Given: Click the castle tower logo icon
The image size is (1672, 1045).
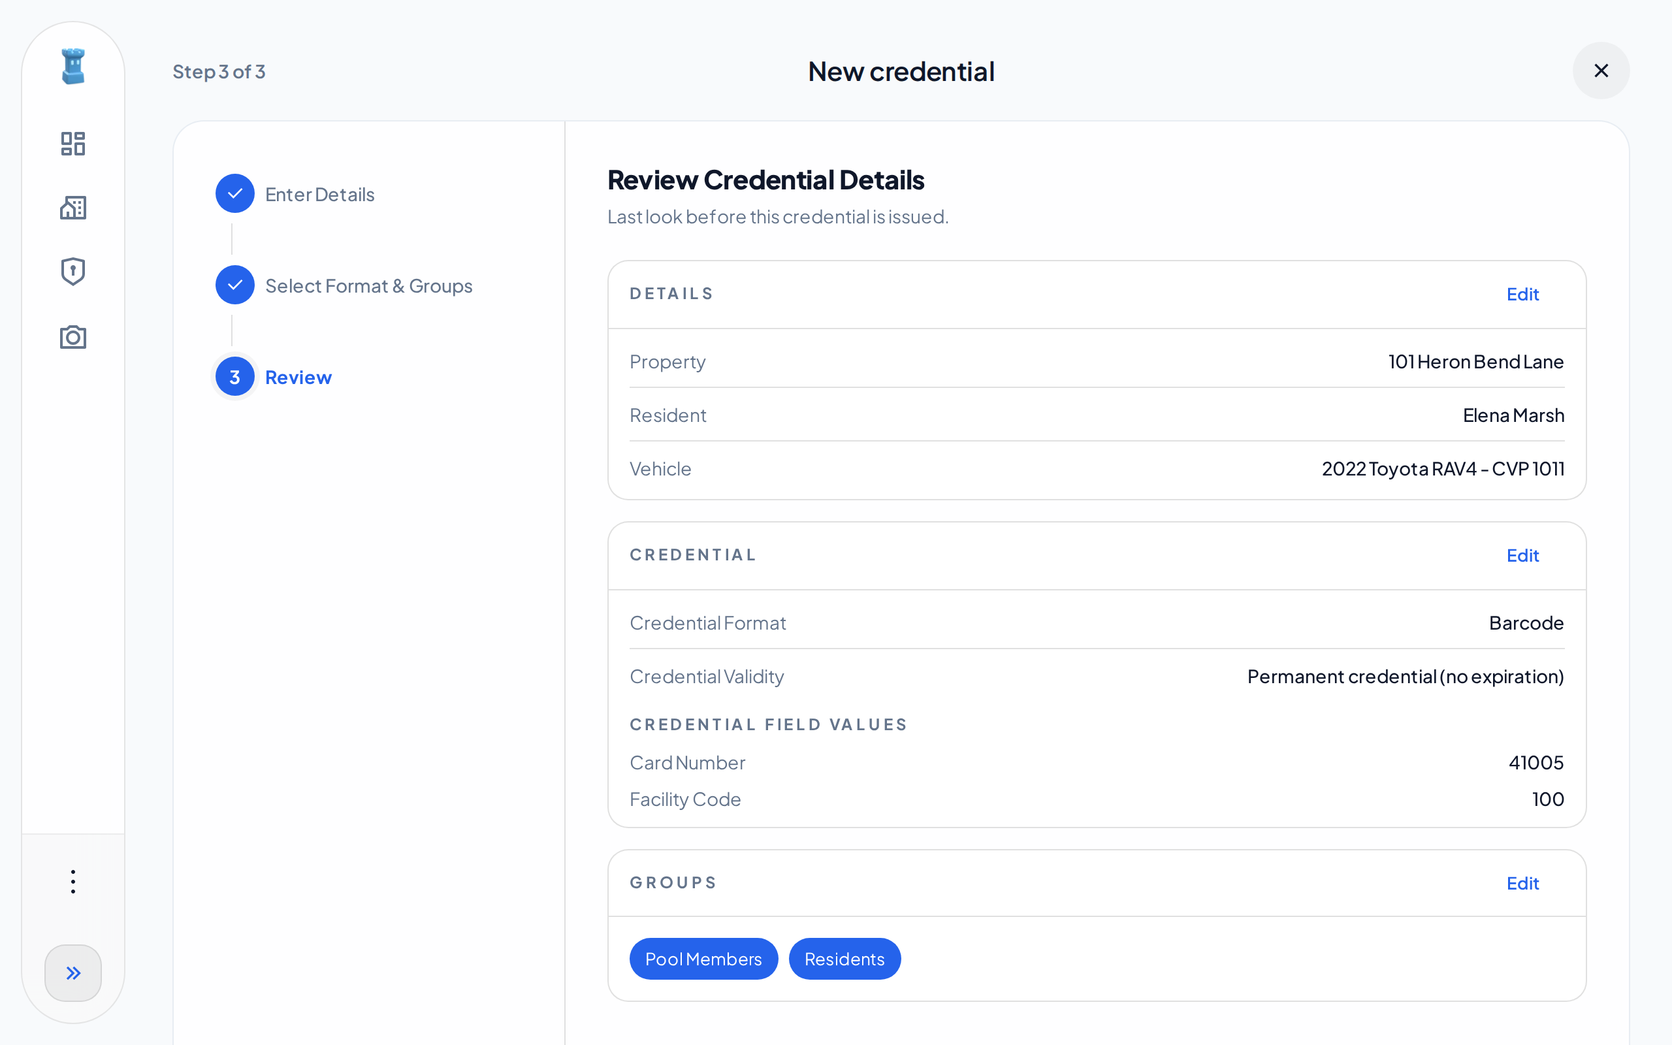Looking at the screenshot, I should tap(73, 67).
